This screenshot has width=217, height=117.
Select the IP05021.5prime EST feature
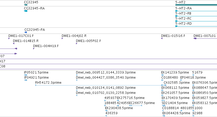pos(25,75)
